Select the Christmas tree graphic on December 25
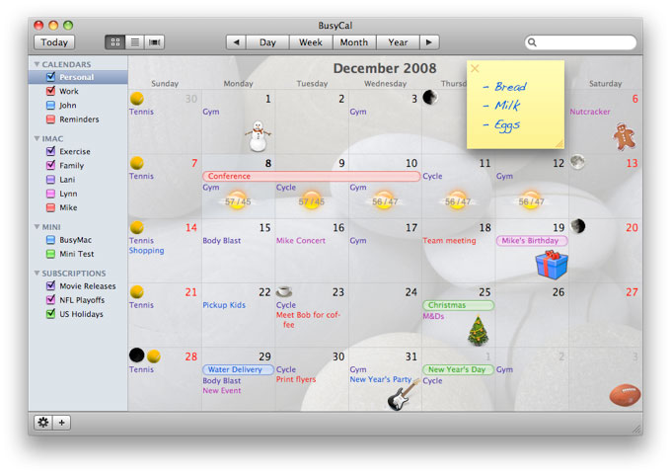Viewport: 671px width, 474px height. pos(478,330)
